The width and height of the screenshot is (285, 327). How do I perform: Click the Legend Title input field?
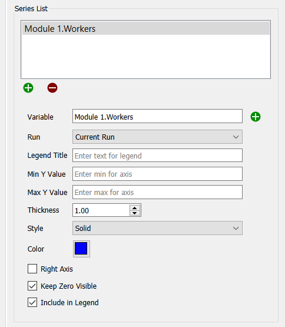(x=157, y=155)
